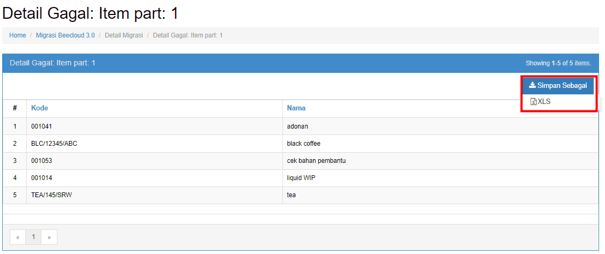Click the download icon in Simpan Sebagai
The image size is (605, 254).
(x=532, y=85)
